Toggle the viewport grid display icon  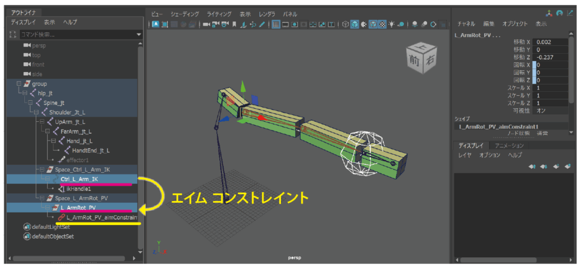pyautogui.click(x=276, y=24)
